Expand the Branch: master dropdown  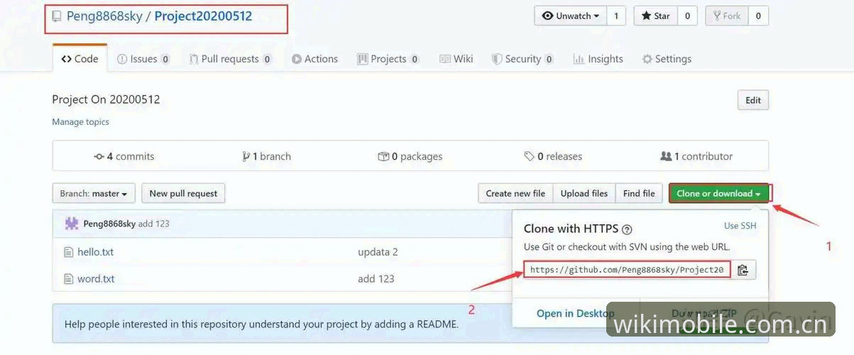94,193
